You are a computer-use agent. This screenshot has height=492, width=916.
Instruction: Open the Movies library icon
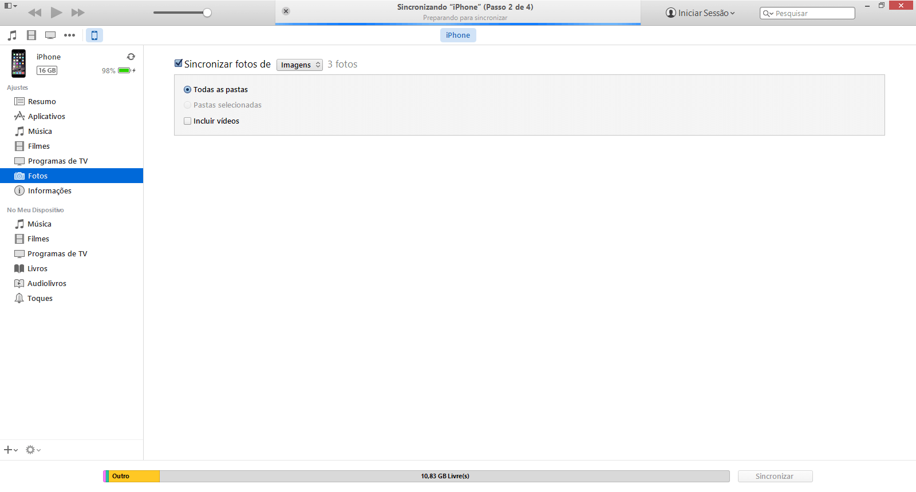click(x=31, y=35)
